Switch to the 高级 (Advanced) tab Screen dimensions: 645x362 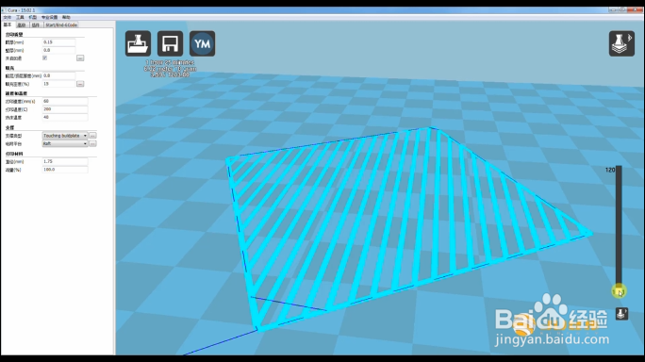coord(22,25)
